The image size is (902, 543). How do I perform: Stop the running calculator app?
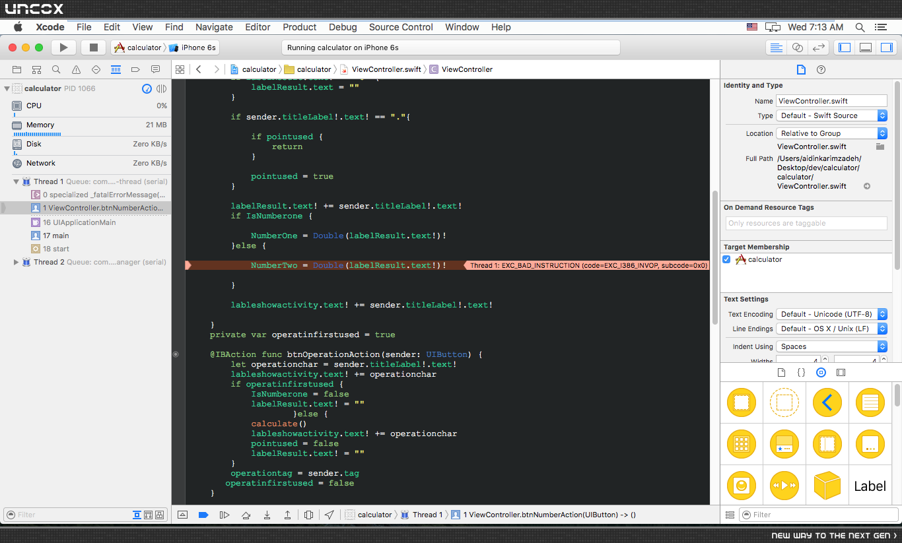point(93,48)
